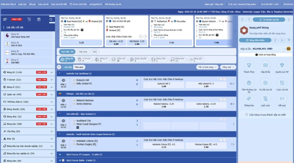294x163 pixels.
Task: Open the gift box icon in the sidebar
Action: click(x=39, y=19)
